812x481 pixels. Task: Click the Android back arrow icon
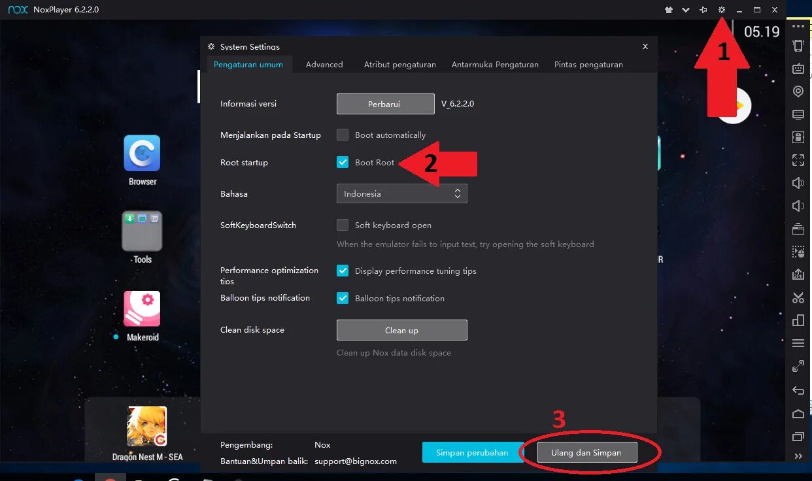pyautogui.click(x=798, y=390)
